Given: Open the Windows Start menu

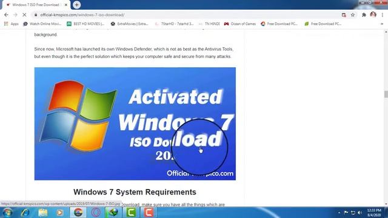Looking at the screenshot, I should [x=7, y=213].
